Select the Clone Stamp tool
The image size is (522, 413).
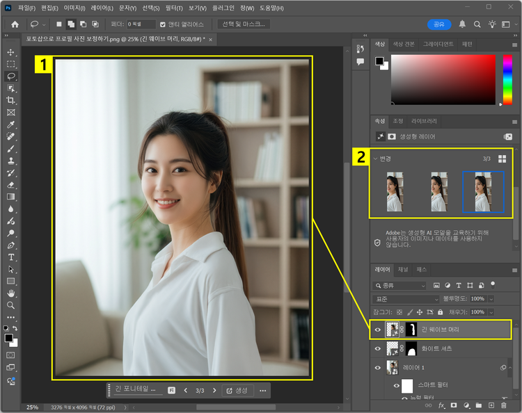[10, 161]
